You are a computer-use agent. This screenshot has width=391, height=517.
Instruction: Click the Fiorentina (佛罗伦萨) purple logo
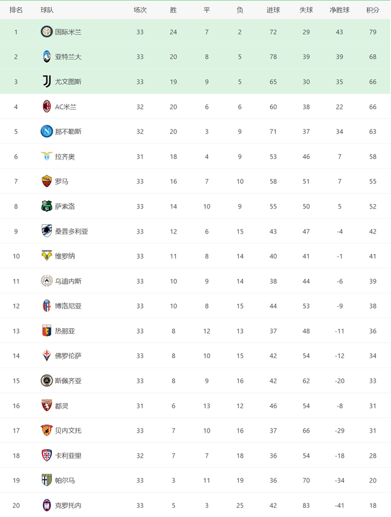pyautogui.click(x=46, y=356)
